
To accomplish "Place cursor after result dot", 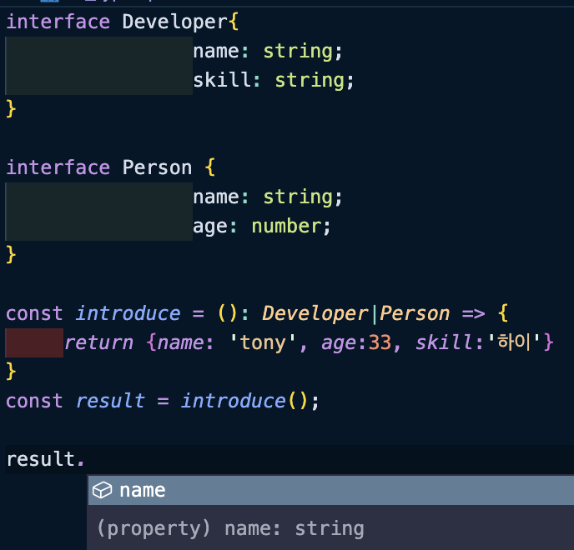I will (x=86, y=460).
